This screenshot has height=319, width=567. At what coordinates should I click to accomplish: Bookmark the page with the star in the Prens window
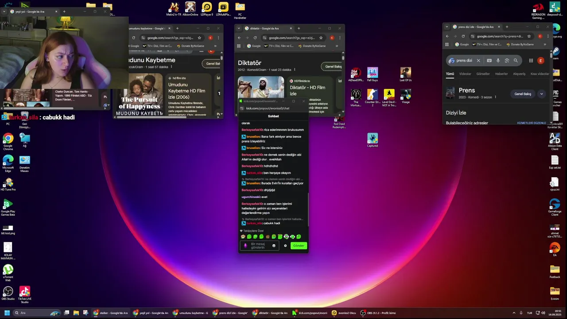[529, 36]
